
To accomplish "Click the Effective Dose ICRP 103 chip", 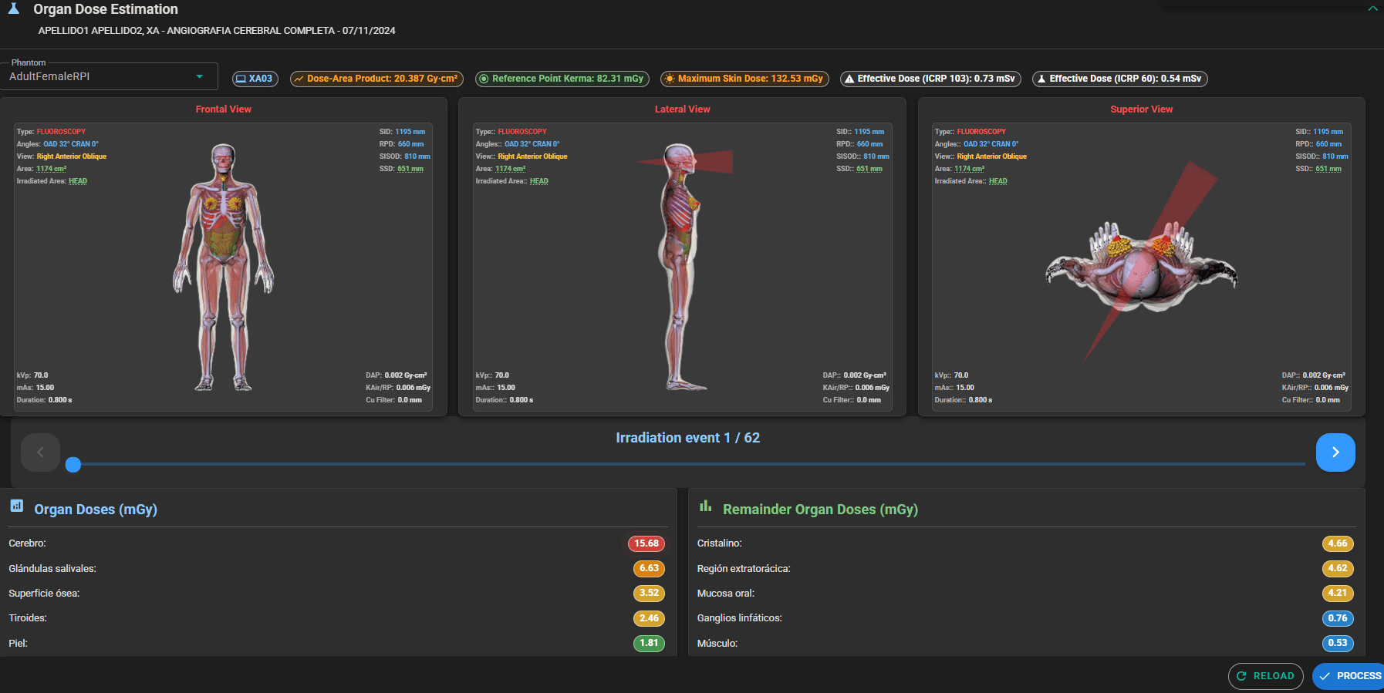I will click(930, 79).
